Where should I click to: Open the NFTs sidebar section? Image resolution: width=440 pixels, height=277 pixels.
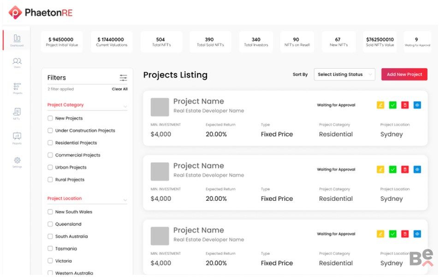coord(17,113)
